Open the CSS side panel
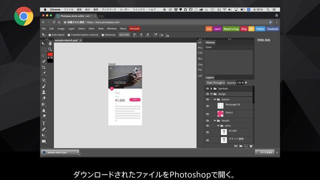 pos(200,53)
